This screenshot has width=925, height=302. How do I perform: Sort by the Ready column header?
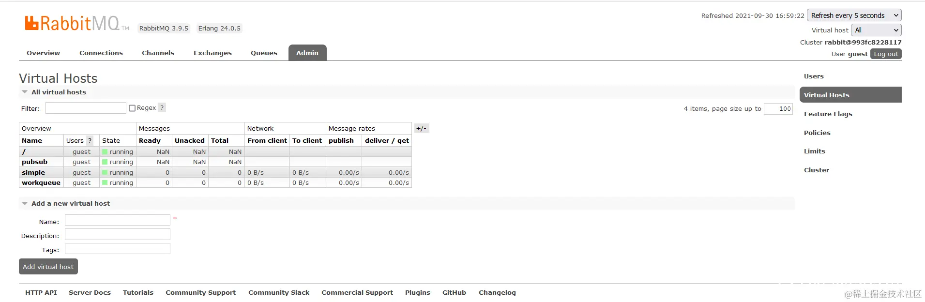pyautogui.click(x=150, y=140)
